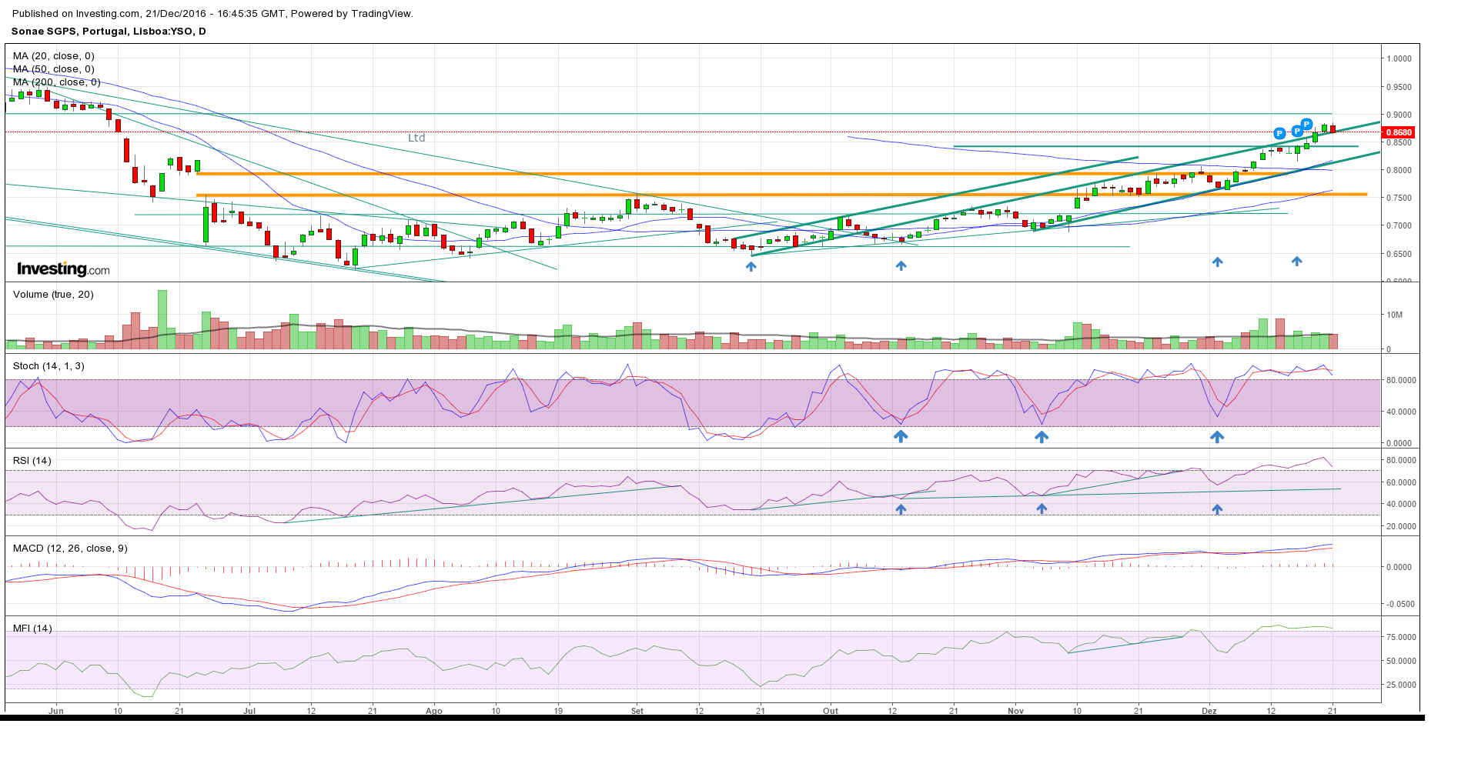Click the middle blue P marker on the chart

pyautogui.click(x=1297, y=131)
